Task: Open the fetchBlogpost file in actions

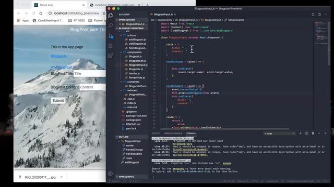Action: [x=137, y=48]
